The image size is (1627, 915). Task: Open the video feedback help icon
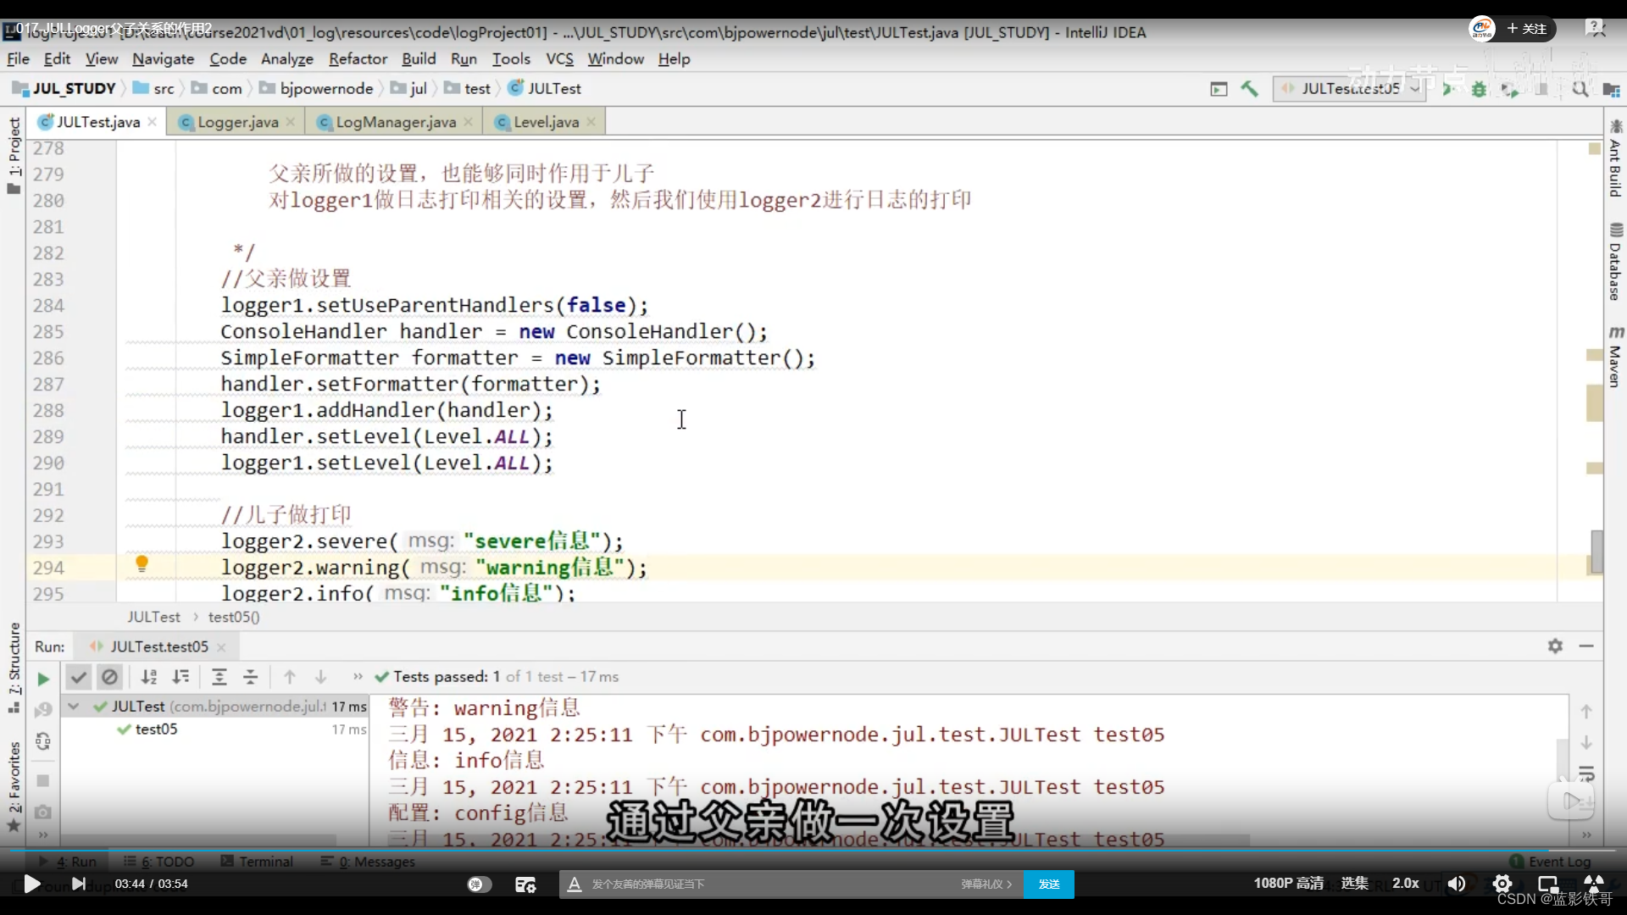[1596, 29]
